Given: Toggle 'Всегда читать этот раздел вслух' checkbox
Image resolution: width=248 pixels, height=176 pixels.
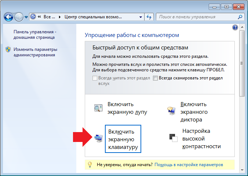Looking at the screenshot, I should (95, 78).
